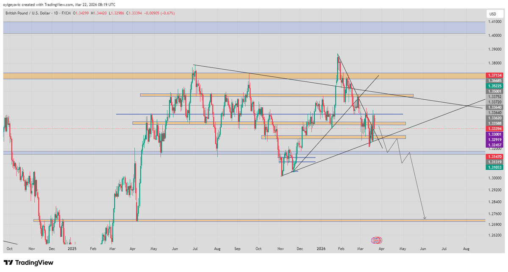The image size is (508, 272).
Task: Click the purple 1.33001 price label
Action: (494, 135)
